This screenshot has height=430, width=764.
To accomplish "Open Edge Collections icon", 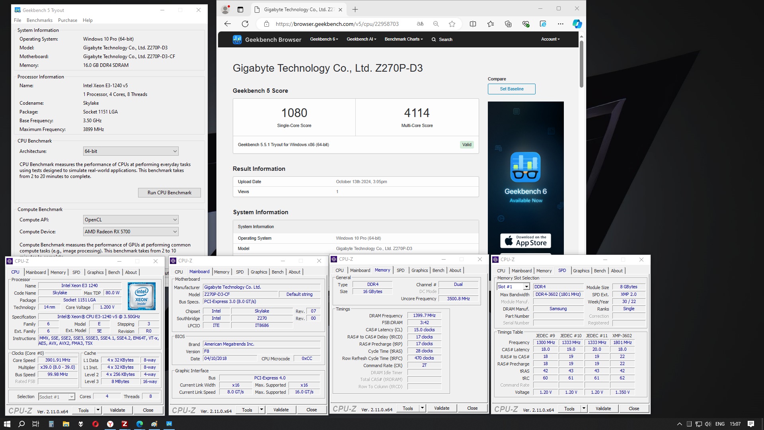I will click(x=508, y=24).
